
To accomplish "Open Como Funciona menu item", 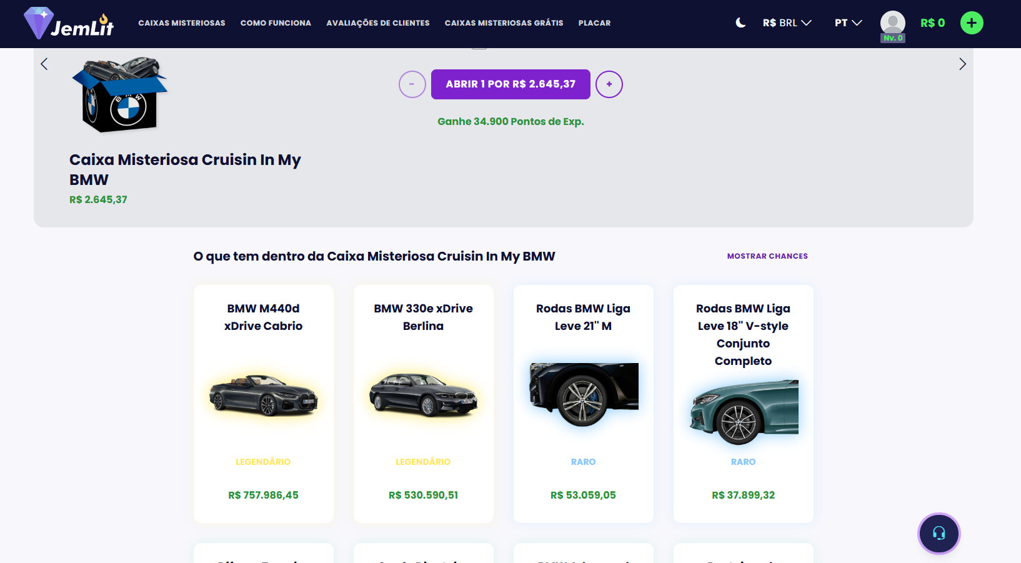I will click(x=276, y=23).
